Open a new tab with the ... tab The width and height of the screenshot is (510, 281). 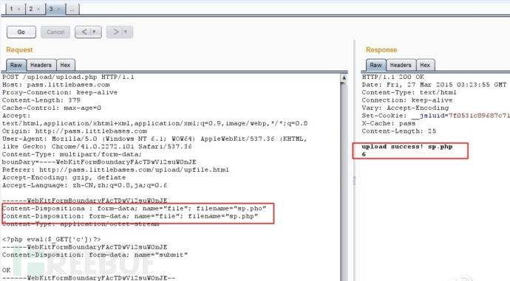pos(72,10)
